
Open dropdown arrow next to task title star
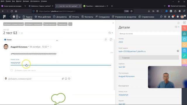(22, 33)
